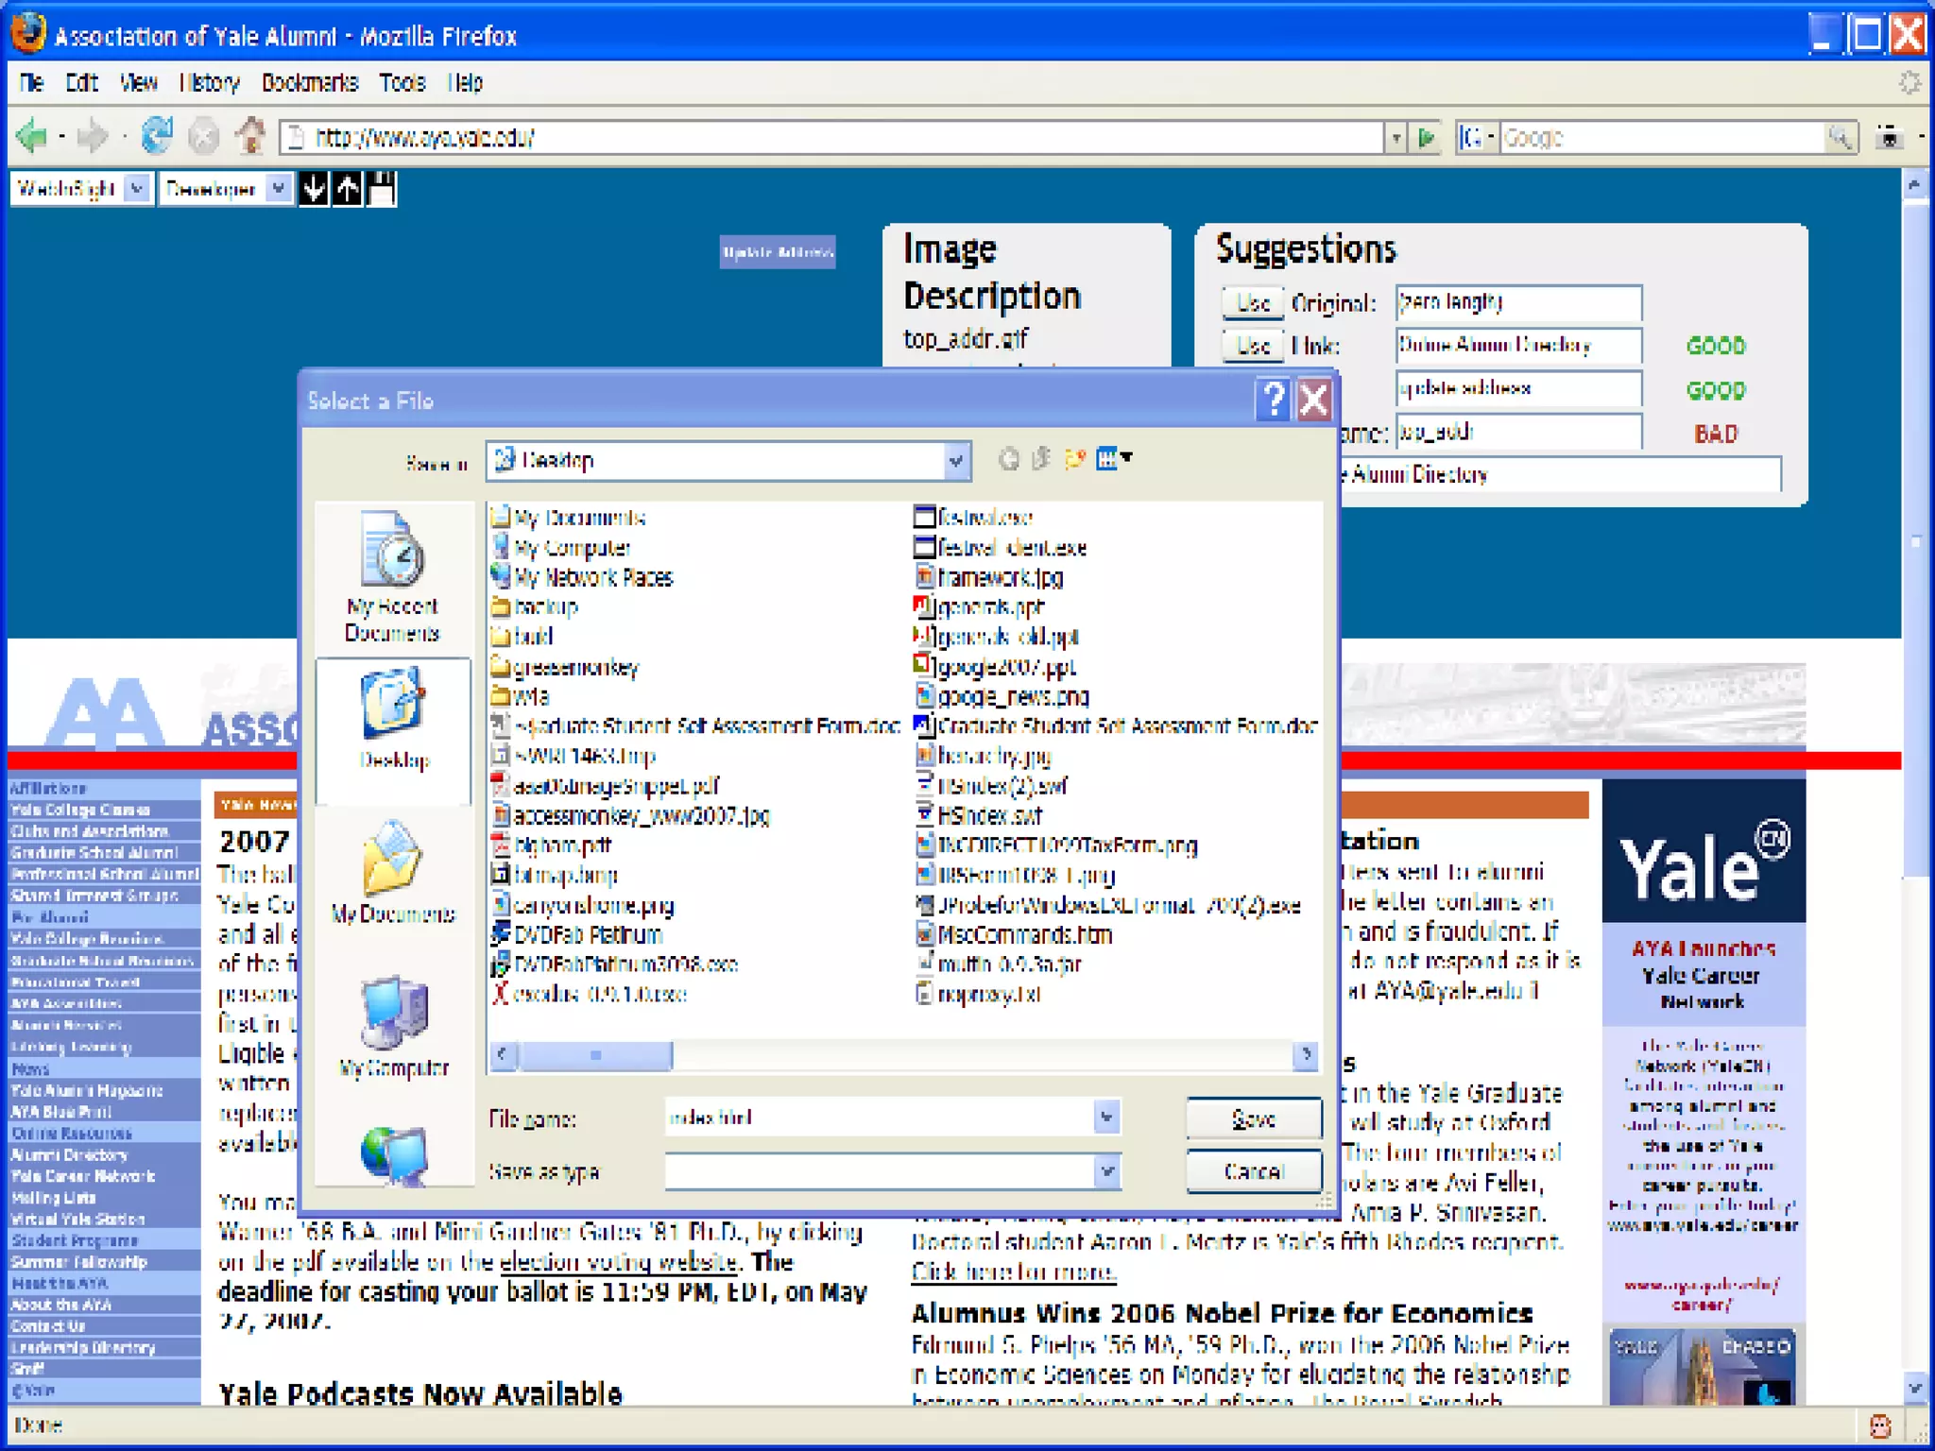The height and width of the screenshot is (1451, 1935).
Task: Open the Tools menu
Action: (402, 83)
